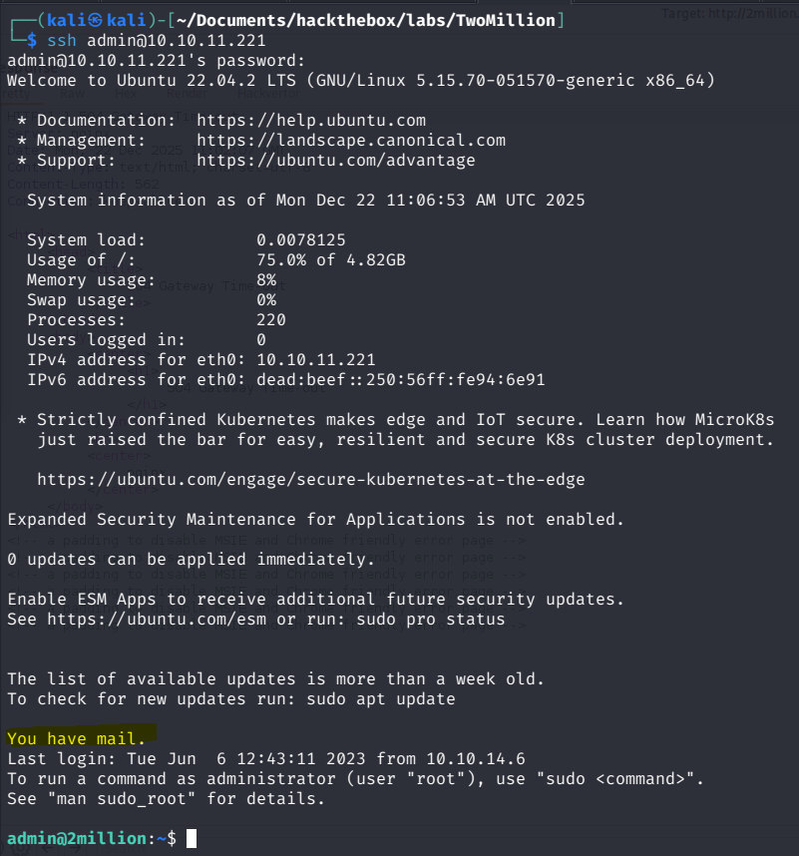Click the green admin@2million prompt label
The image size is (799, 856).
click(77, 838)
